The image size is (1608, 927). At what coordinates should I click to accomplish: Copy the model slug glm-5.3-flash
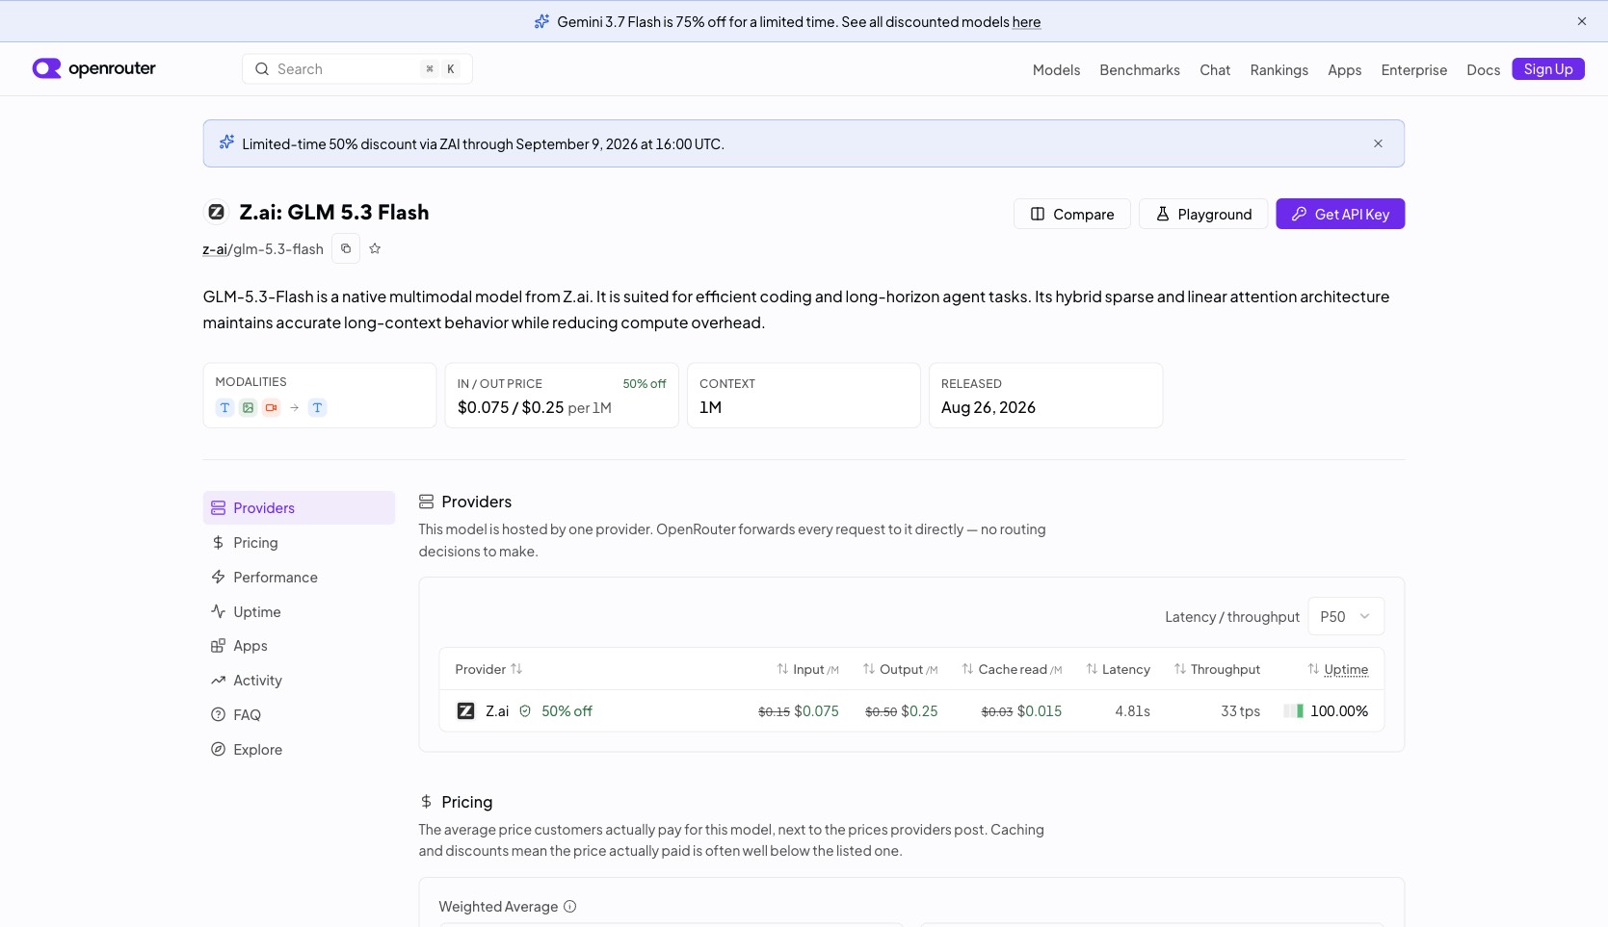(x=346, y=248)
